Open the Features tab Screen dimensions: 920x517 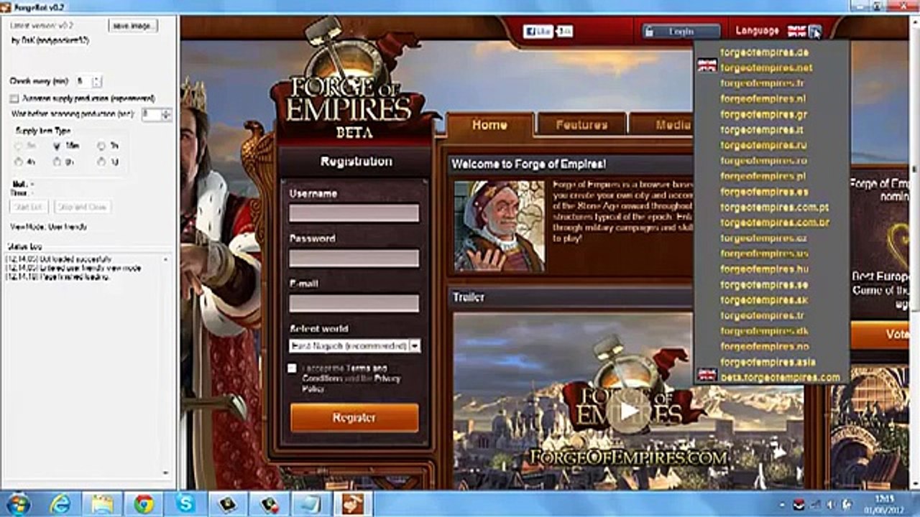coord(581,125)
